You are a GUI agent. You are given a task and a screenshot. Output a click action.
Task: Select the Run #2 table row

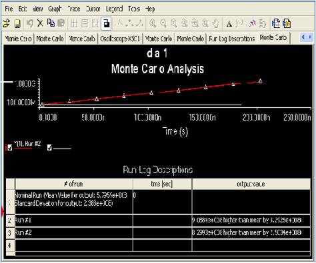click(x=158, y=232)
